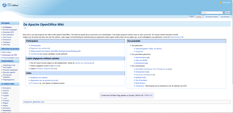This screenshot has height=113, width=233.
Task: Open the Gids voor BASIC link
Action: (x=142, y=60)
